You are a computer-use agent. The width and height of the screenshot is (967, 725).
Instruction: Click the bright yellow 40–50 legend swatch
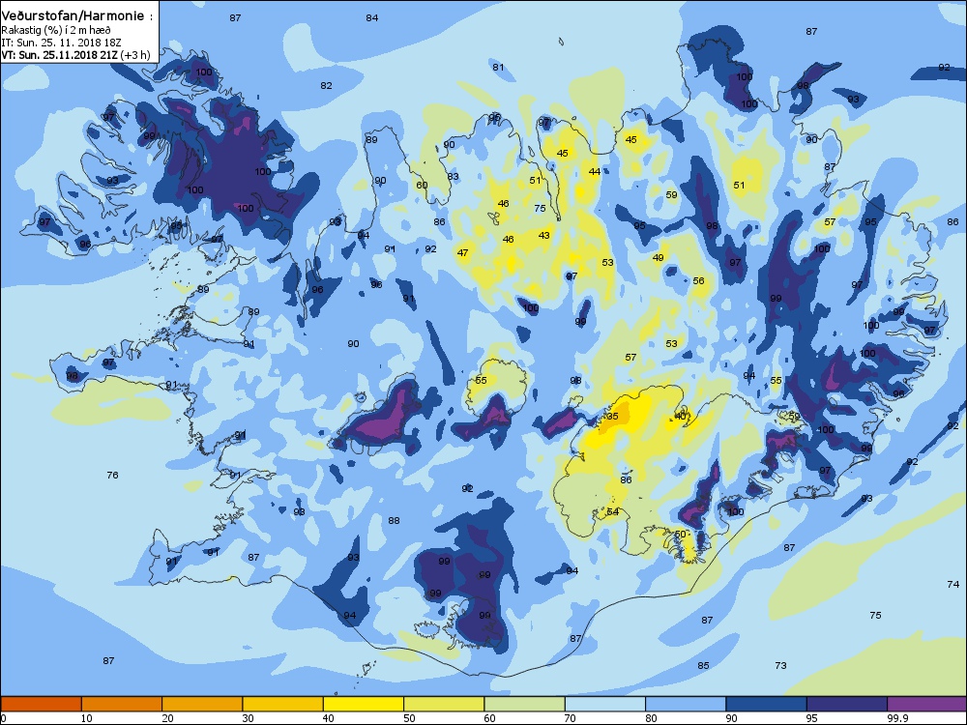tap(364, 704)
